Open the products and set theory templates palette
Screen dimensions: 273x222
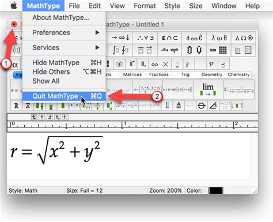(x=194, y=50)
